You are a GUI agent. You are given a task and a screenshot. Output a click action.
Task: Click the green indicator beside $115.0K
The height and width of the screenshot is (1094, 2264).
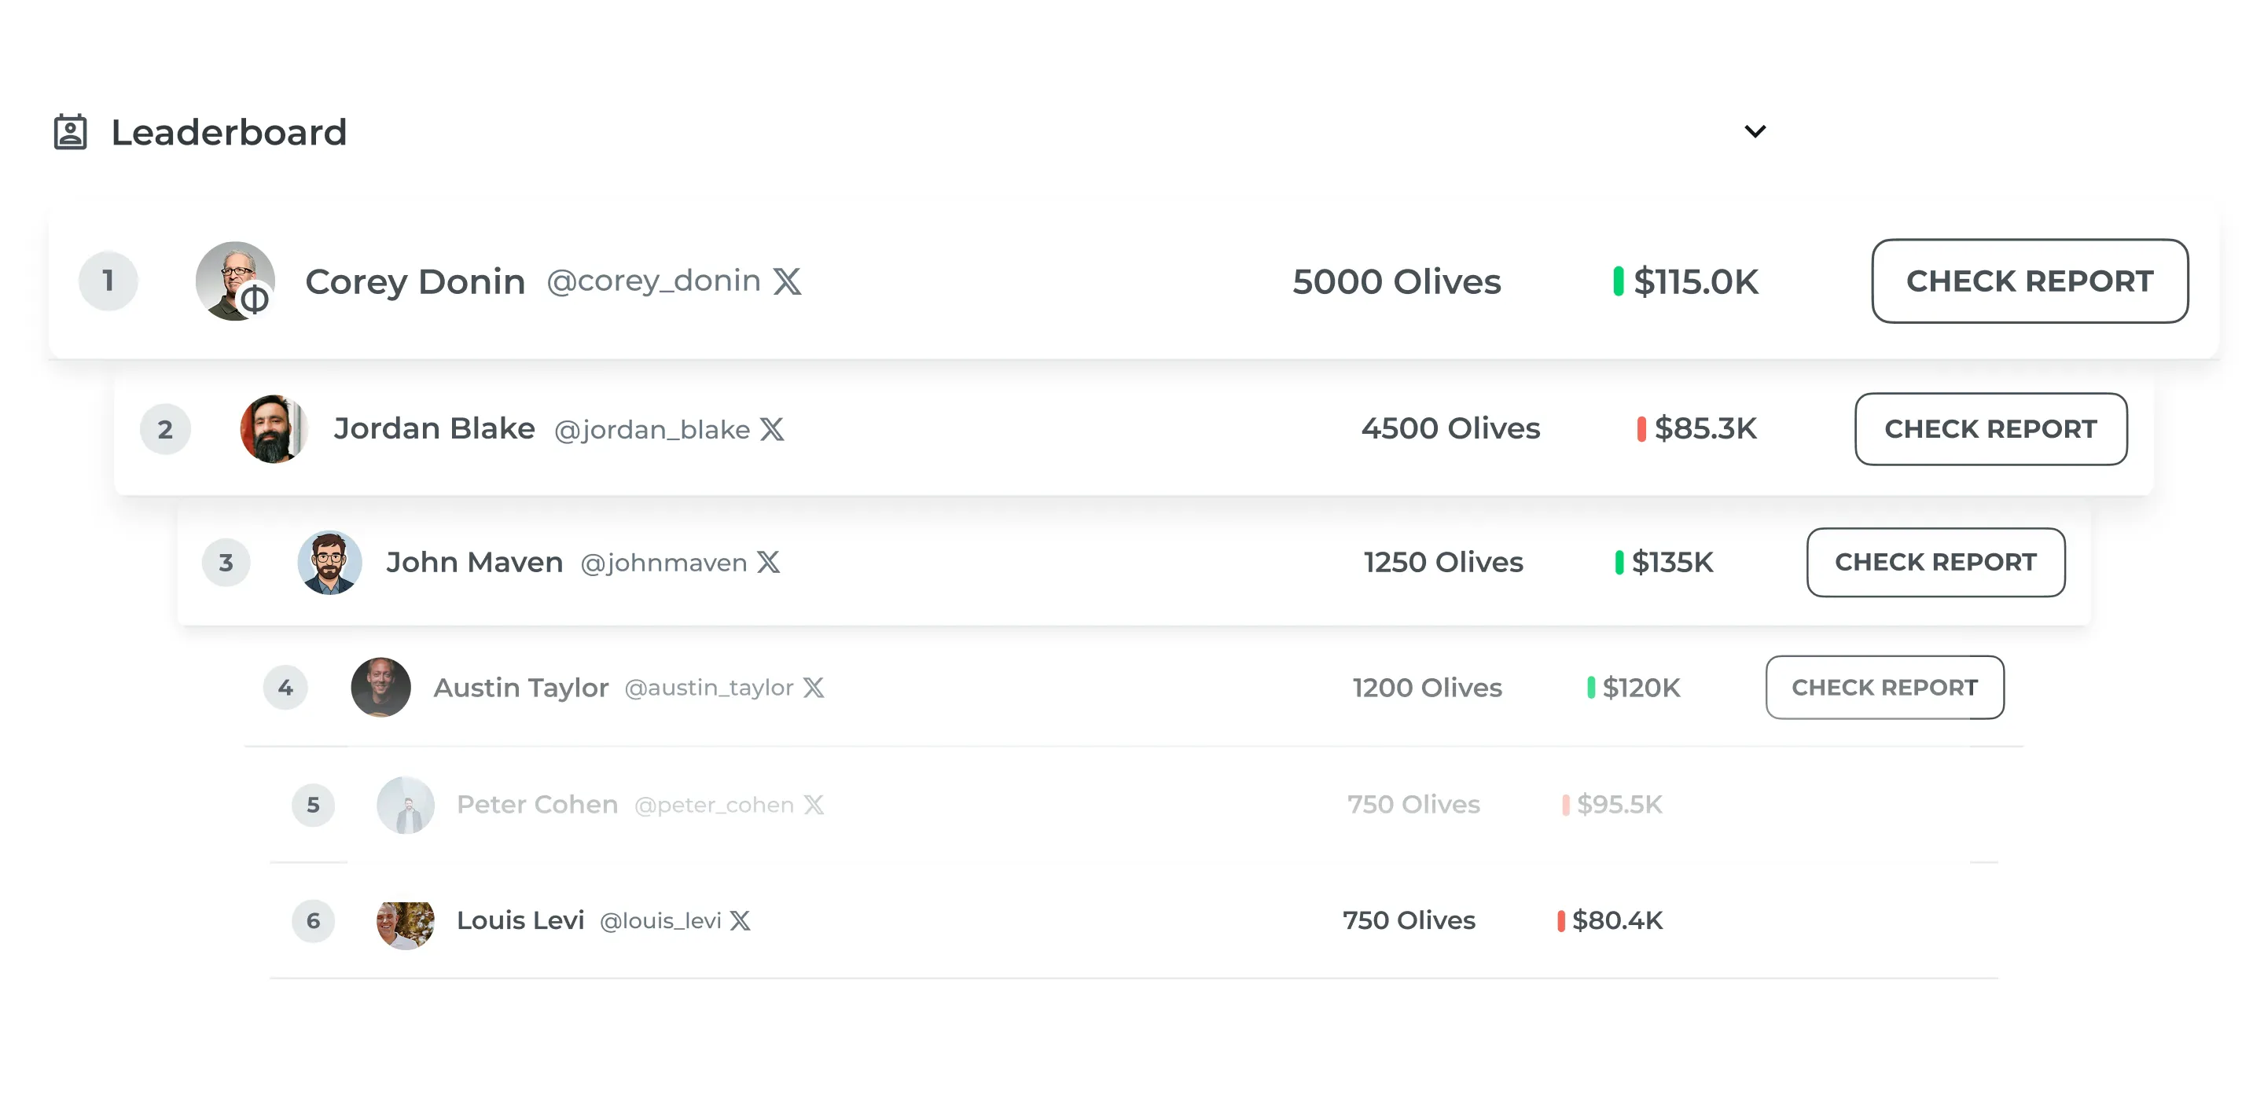pos(1617,281)
